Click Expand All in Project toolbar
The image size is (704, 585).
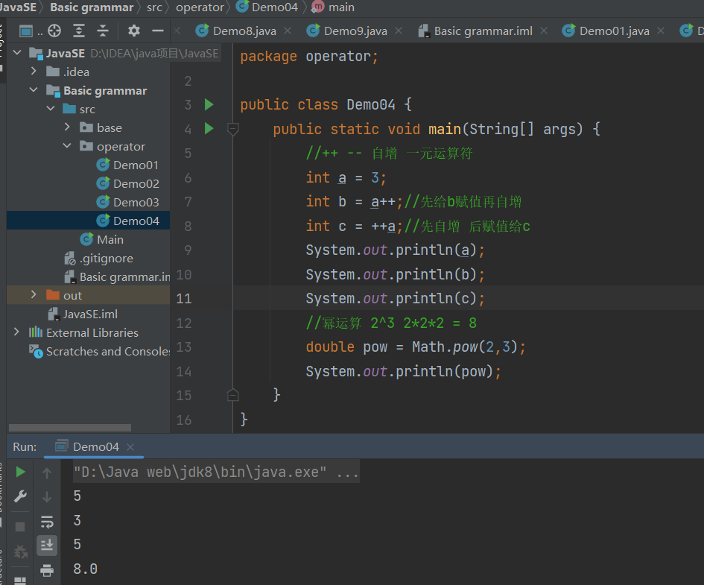pos(79,31)
